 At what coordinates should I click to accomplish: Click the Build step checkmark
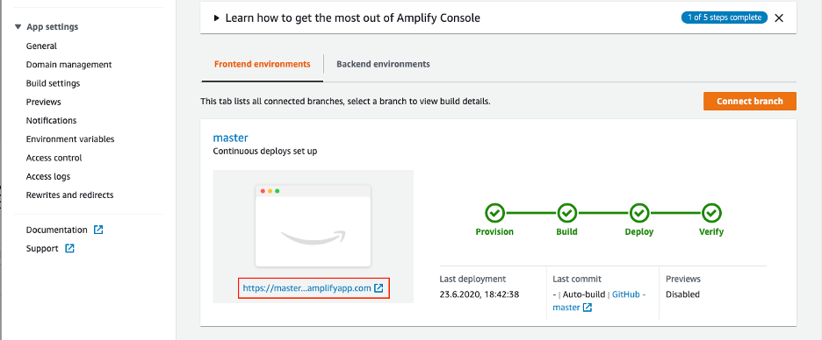pos(566,213)
